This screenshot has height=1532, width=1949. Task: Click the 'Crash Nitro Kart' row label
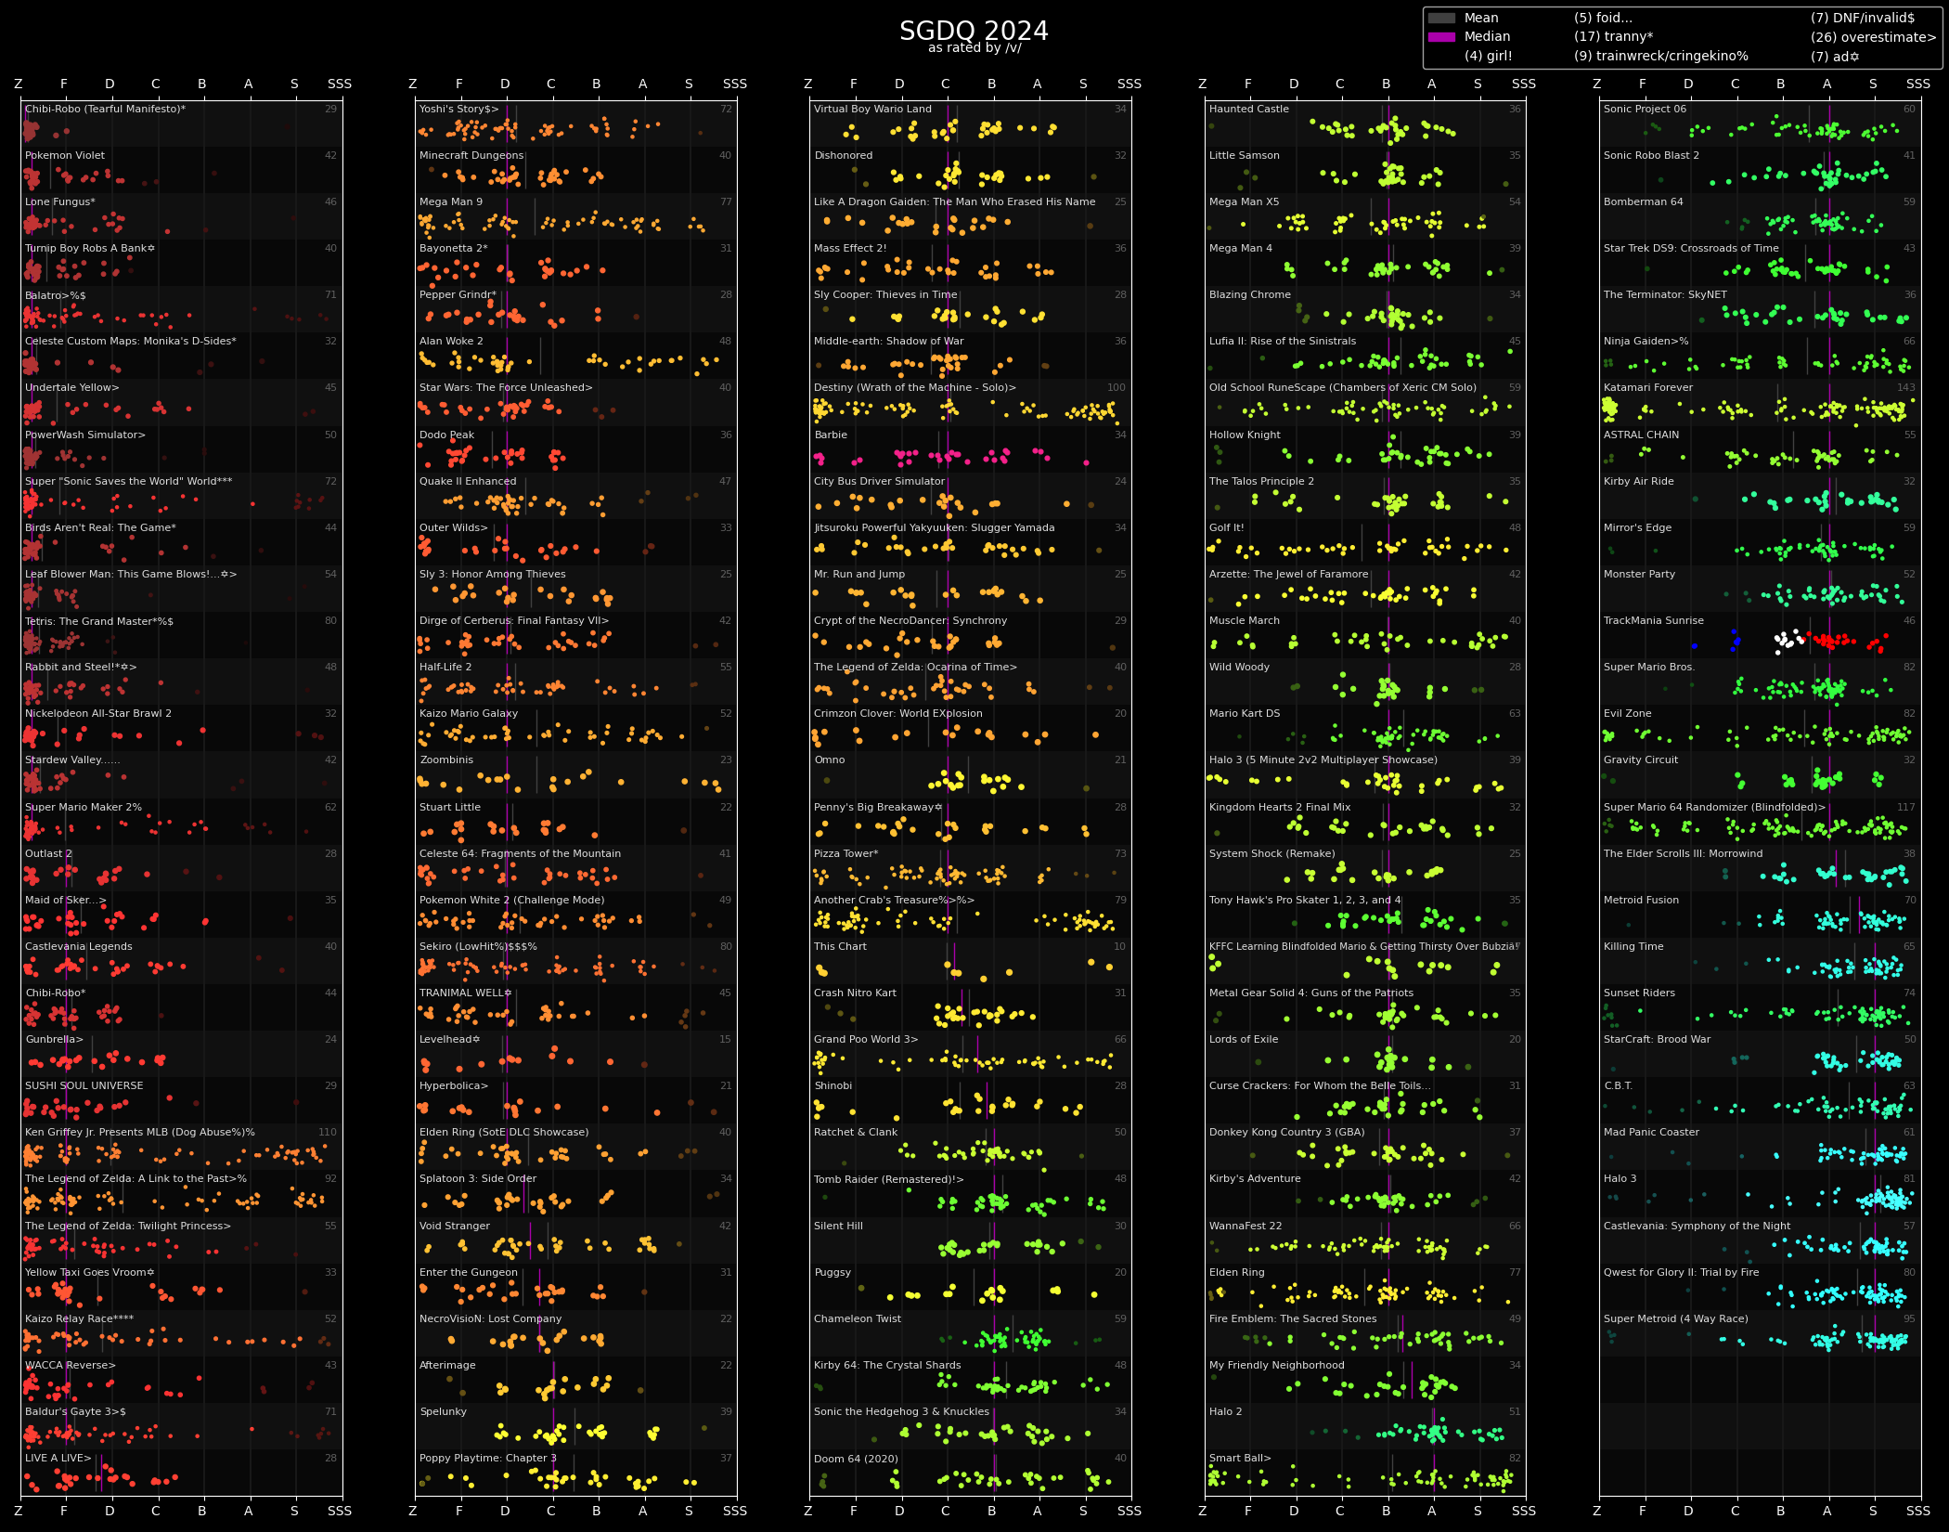[x=855, y=993]
